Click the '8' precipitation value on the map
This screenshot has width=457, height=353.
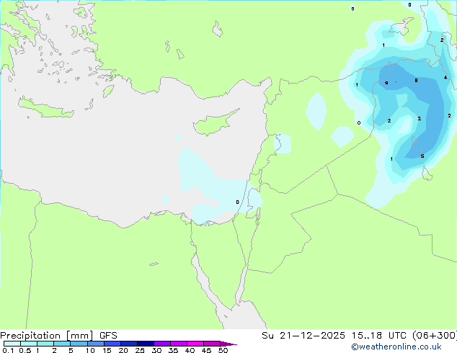point(416,81)
